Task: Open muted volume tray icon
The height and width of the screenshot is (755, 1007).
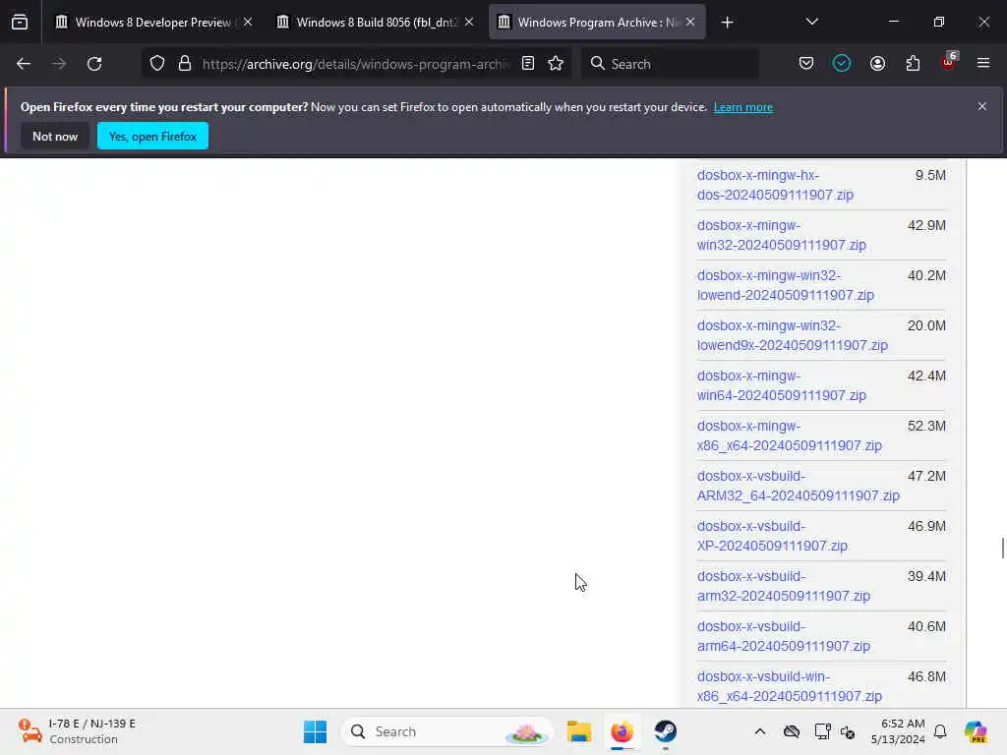Action: [848, 731]
